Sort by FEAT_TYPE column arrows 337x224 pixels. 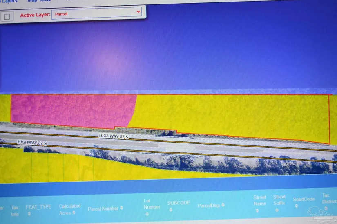(x=29, y=214)
